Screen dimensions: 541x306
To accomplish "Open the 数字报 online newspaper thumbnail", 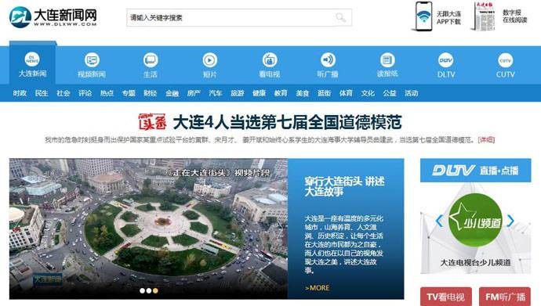I will pyautogui.click(x=485, y=16).
